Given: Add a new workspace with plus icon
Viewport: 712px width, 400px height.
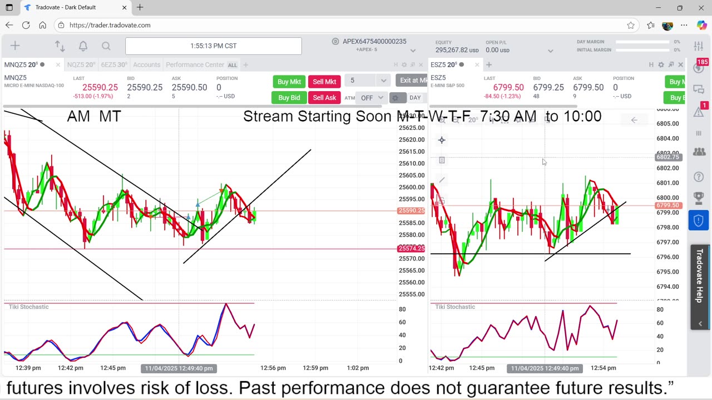Looking at the screenshot, I should [x=15, y=46].
